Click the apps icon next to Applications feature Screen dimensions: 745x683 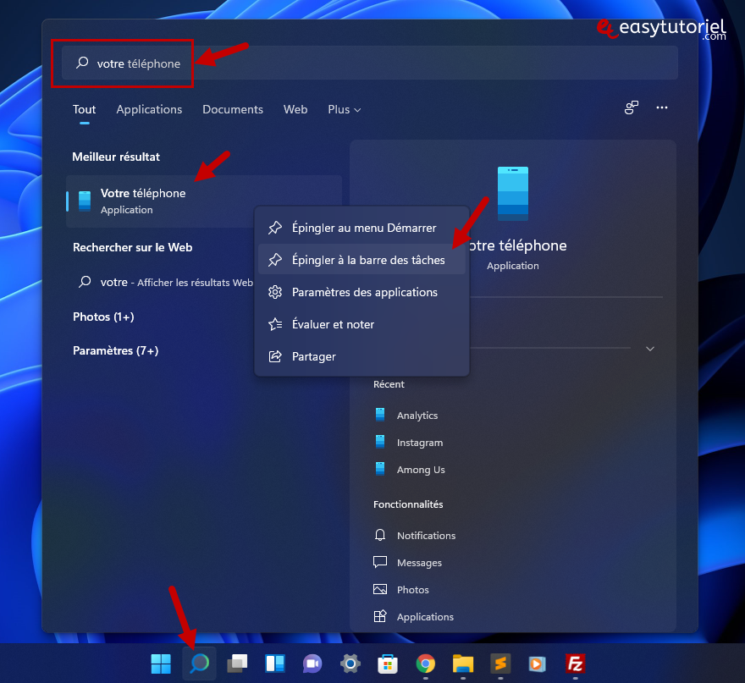coord(380,616)
